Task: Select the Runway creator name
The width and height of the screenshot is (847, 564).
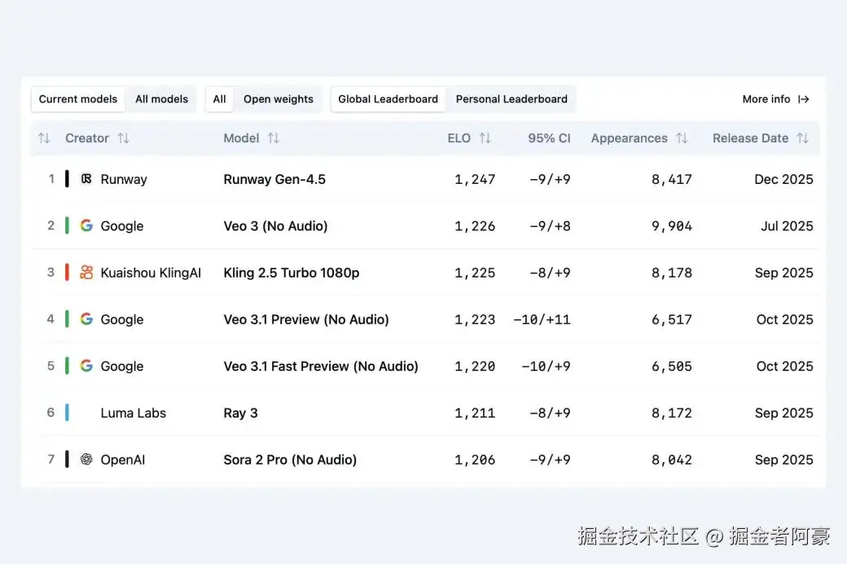Action: coord(124,179)
